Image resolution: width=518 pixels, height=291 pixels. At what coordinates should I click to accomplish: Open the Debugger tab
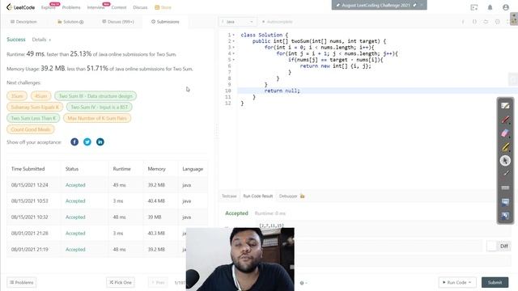click(x=288, y=196)
